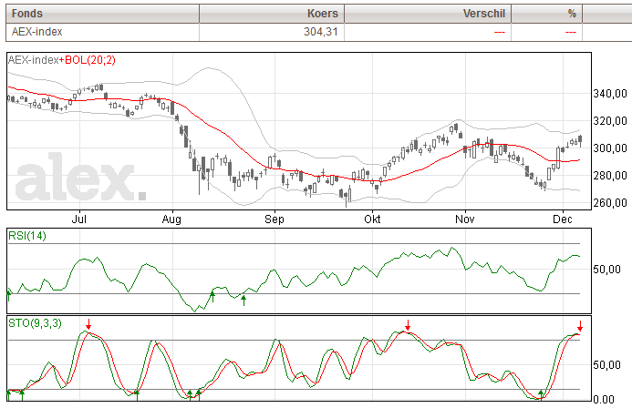Select the % column header
Viewport: 632px width, 408px height.
(x=546, y=14)
